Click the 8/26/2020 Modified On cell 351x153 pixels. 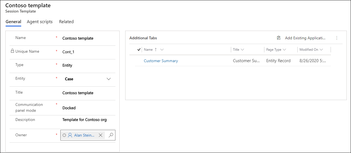point(313,61)
